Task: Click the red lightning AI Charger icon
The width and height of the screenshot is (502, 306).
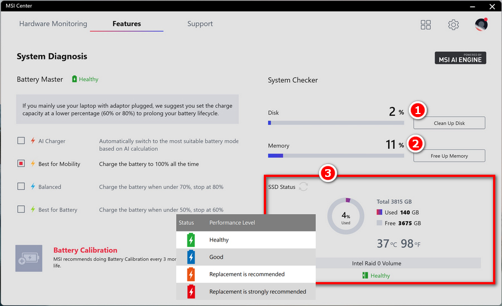Action: click(x=33, y=141)
